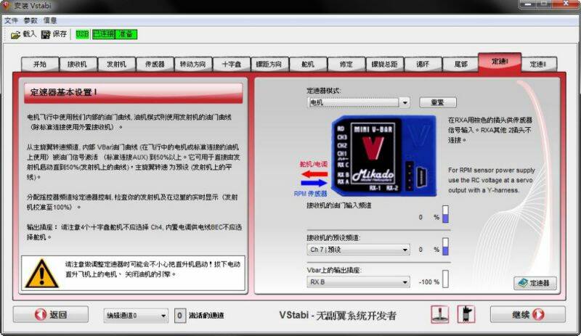Click the 继续 continue button
The image size is (581, 336).
coord(528,314)
